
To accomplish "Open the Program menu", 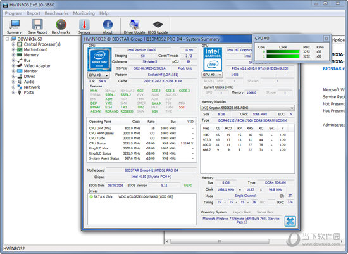I will click(x=13, y=13).
